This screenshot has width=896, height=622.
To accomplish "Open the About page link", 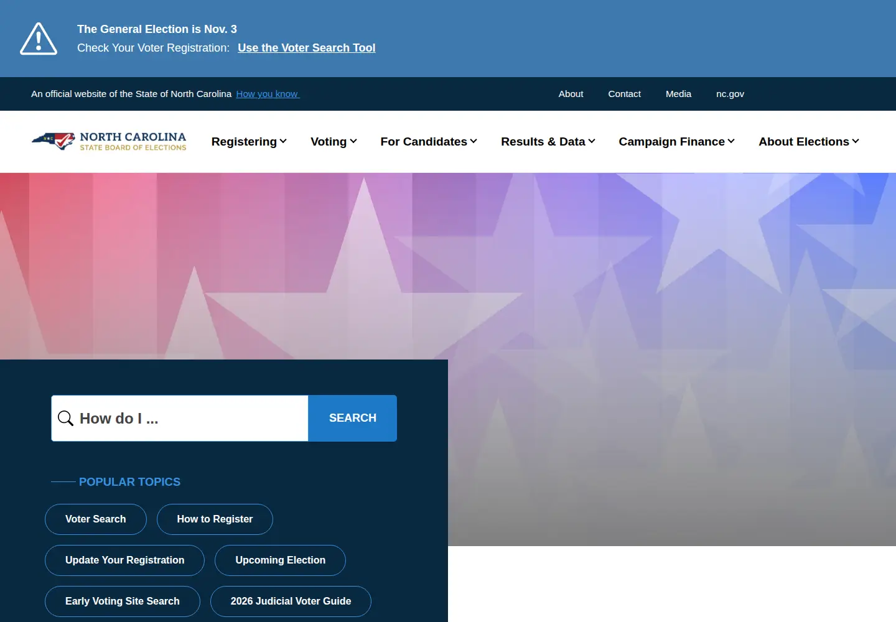I will 571,94.
